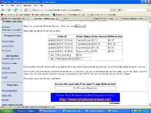Open the History menu
This screenshot has height=113, width=151.
tap(19, 5)
